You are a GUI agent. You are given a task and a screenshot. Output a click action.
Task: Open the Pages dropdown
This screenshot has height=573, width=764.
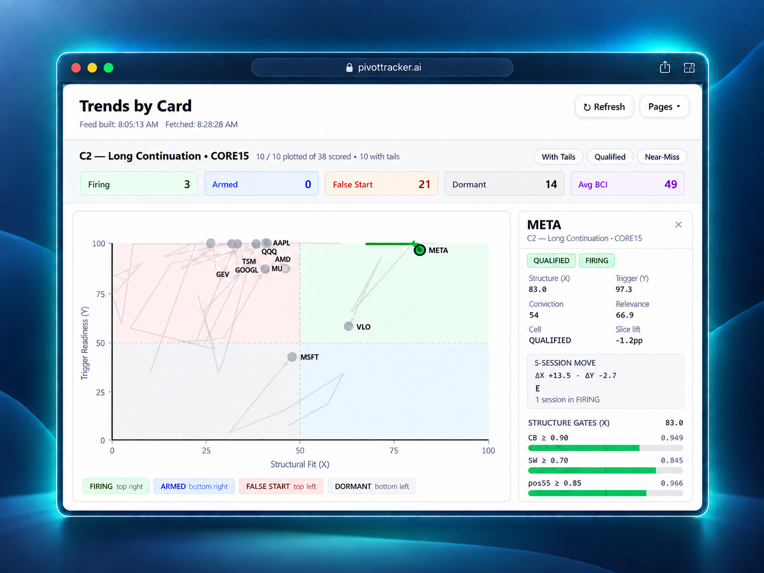click(x=664, y=107)
